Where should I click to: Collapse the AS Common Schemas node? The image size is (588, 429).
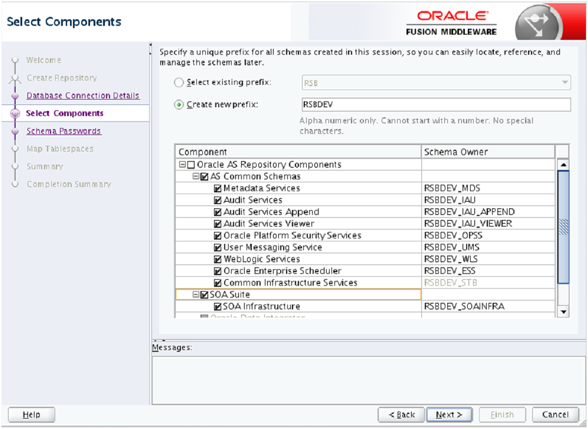[196, 176]
